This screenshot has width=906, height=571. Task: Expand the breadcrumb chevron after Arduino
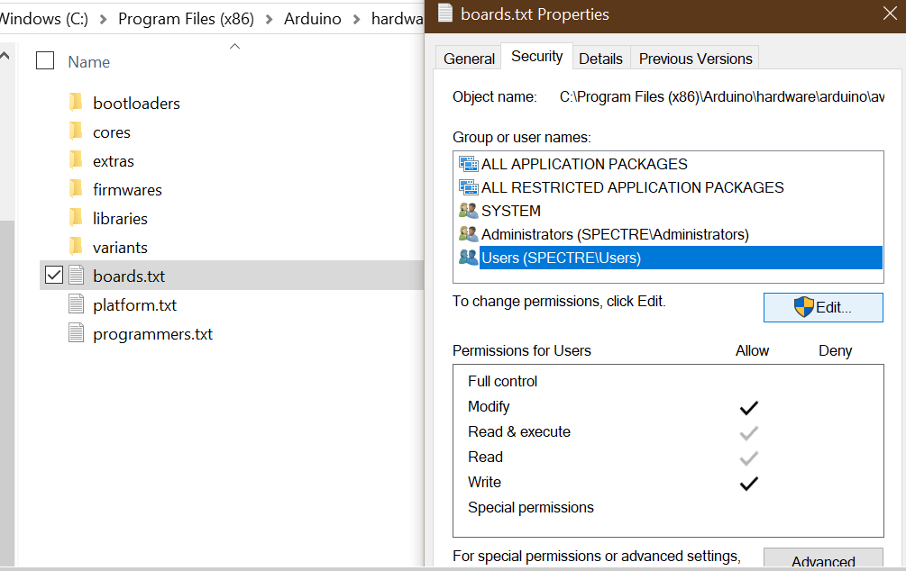(x=356, y=19)
